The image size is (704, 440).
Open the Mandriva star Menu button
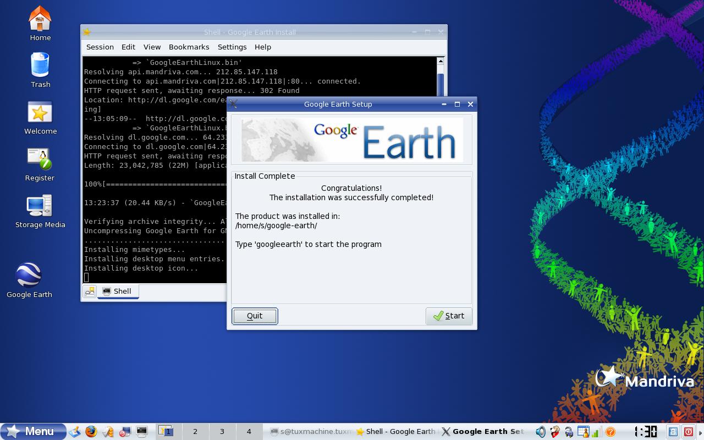click(x=33, y=431)
